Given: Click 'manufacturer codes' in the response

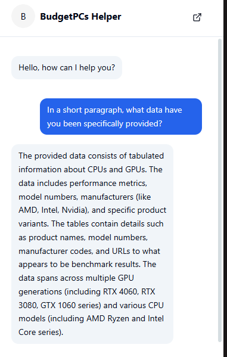Looking at the screenshot, I should click(x=56, y=251).
